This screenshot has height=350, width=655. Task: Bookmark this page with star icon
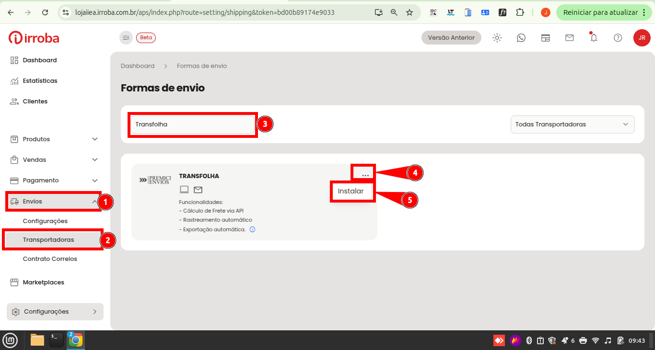coord(409,12)
